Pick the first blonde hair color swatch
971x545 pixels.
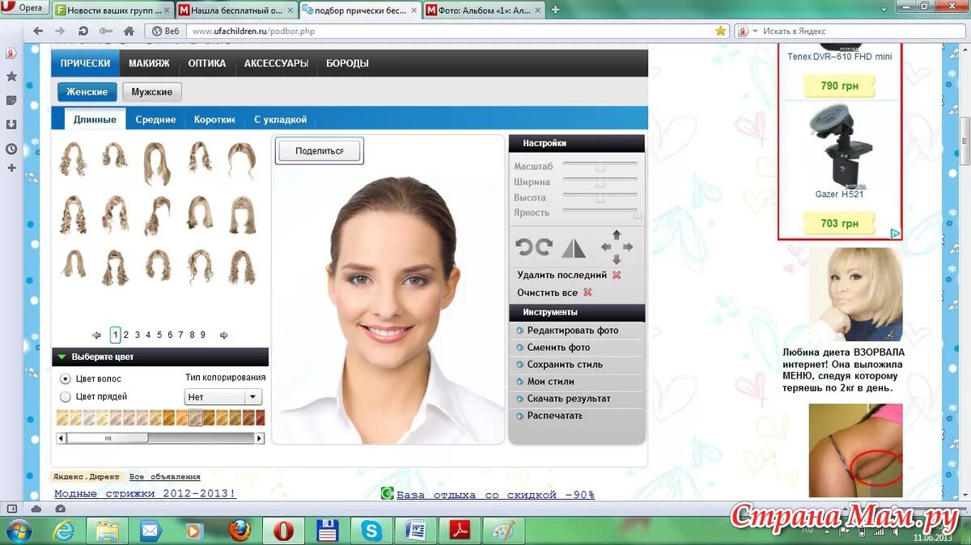point(63,417)
